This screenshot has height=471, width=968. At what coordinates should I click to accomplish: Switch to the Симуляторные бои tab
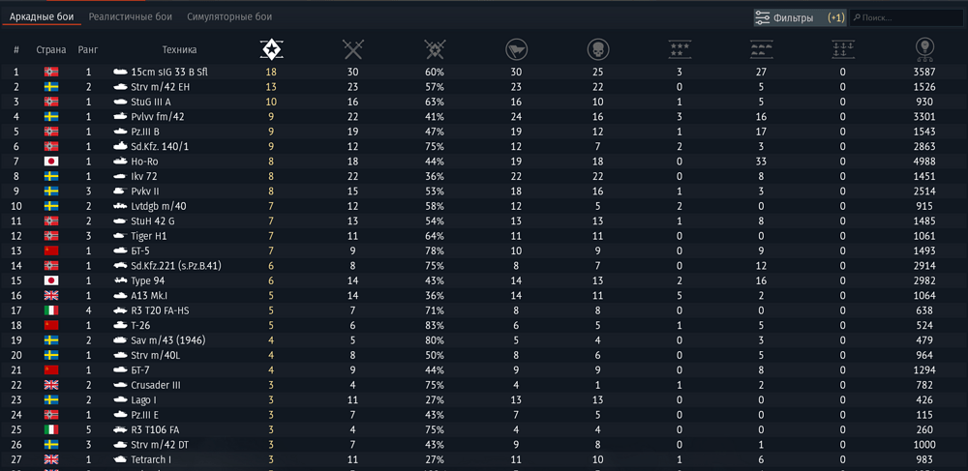pyautogui.click(x=229, y=16)
